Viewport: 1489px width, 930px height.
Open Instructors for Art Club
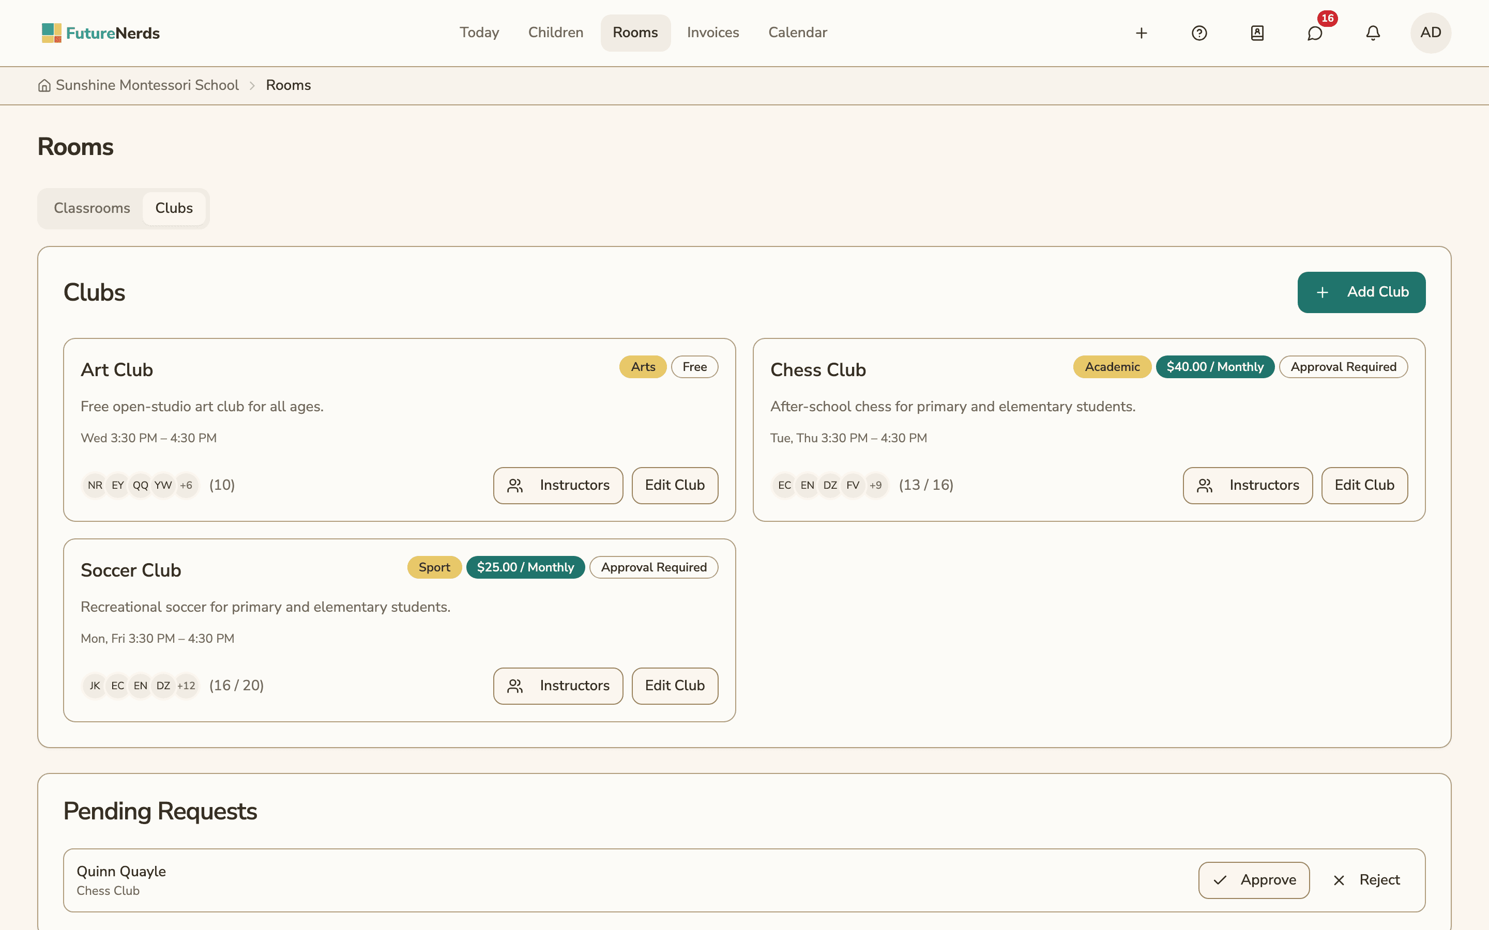click(558, 485)
